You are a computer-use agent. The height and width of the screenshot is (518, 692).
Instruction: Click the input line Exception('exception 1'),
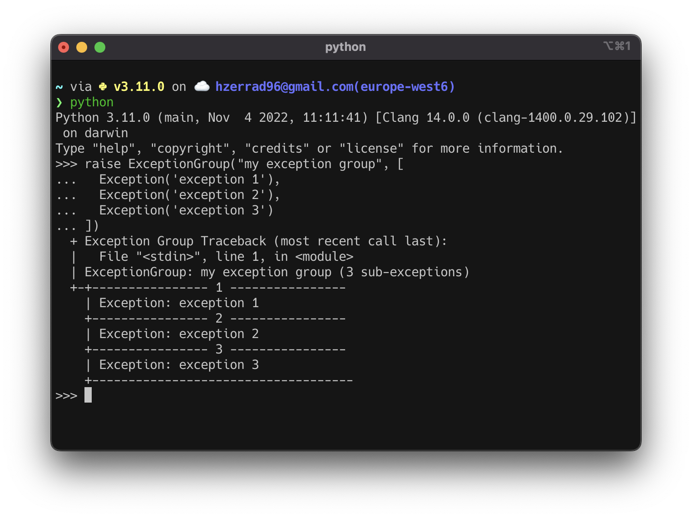(x=168, y=179)
